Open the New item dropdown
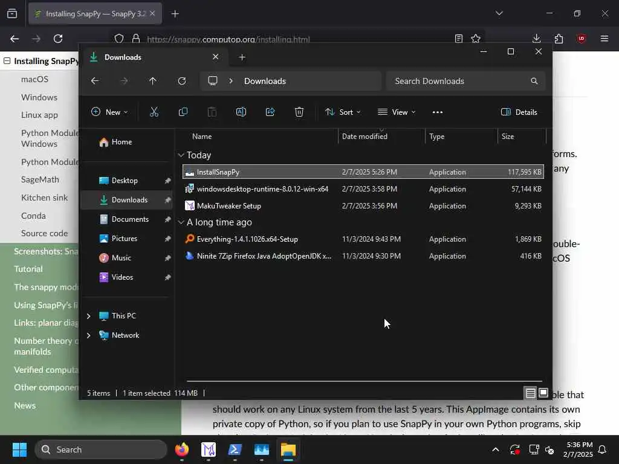The width and height of the screenshot is (619, 464). (109, 112)
